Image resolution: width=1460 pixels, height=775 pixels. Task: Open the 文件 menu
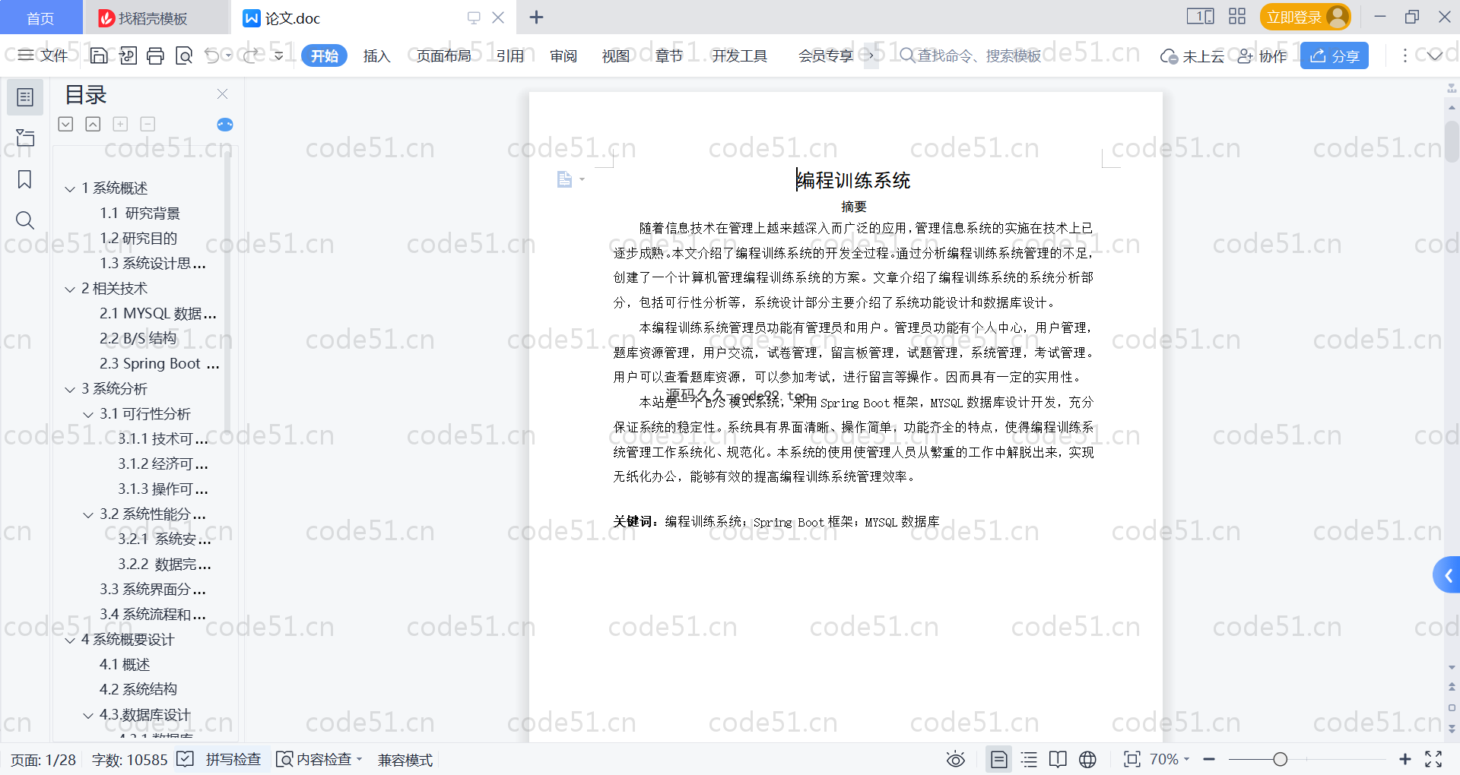tap(43, 55)
